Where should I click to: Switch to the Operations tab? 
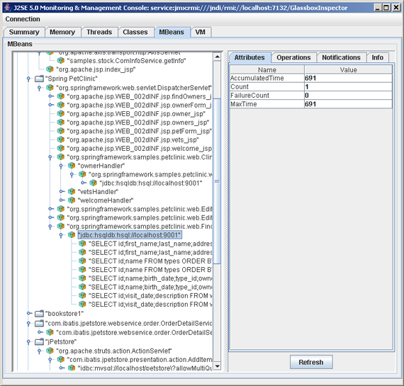(293, 57)
